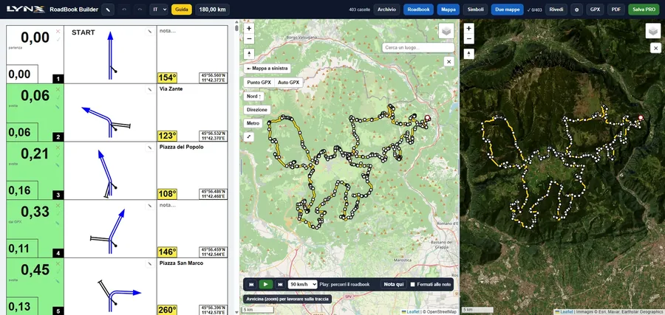Open the Archivio panel

(x=386, y=10)
